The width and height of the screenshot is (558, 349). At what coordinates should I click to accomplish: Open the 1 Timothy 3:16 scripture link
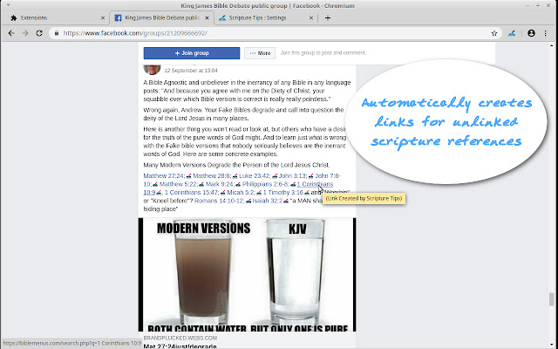click(282, 193)
